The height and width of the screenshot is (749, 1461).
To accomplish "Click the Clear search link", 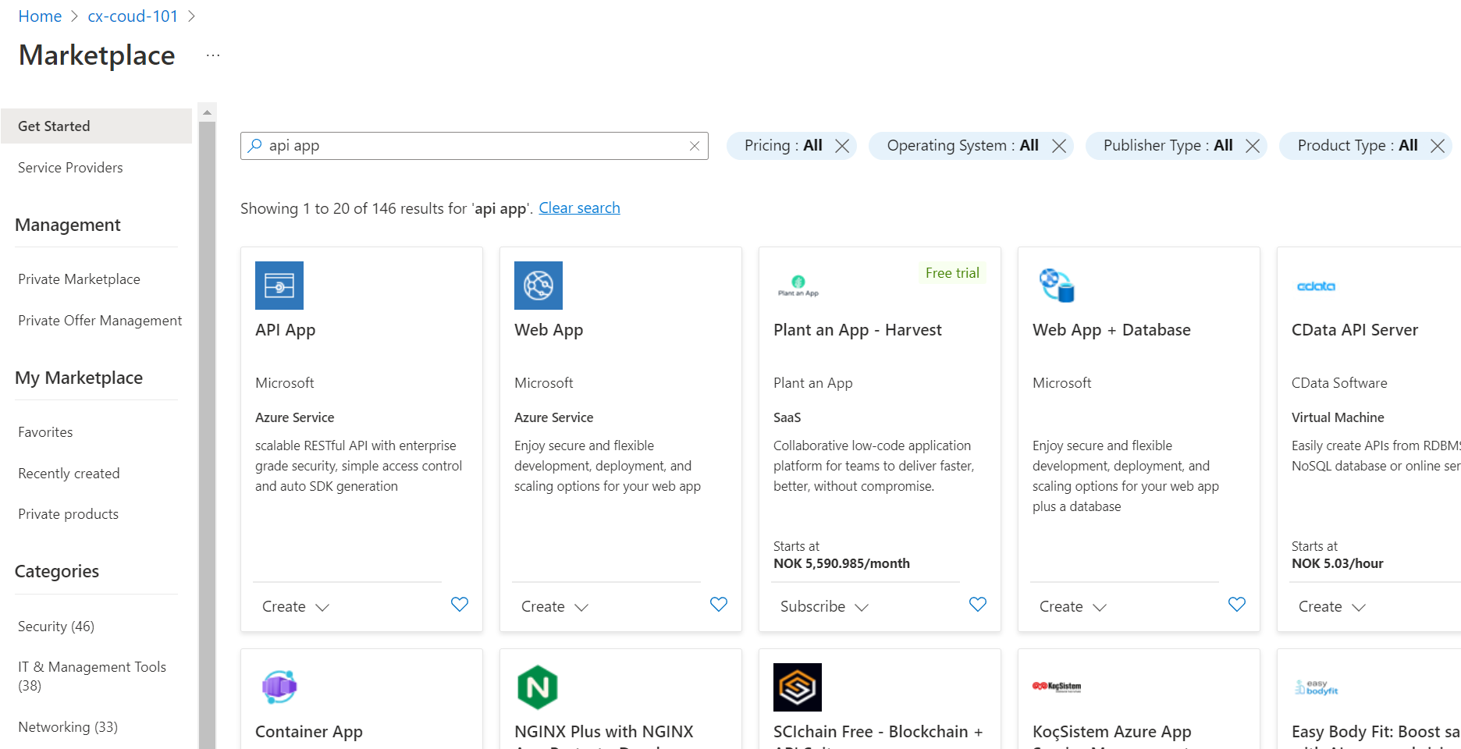I will (x=579, y=208).
